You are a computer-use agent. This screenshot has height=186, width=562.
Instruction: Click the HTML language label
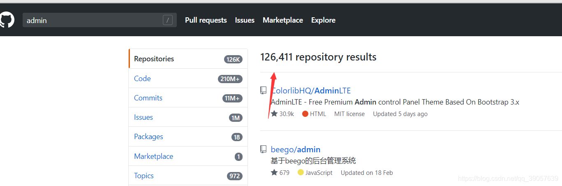click(318, 114)
